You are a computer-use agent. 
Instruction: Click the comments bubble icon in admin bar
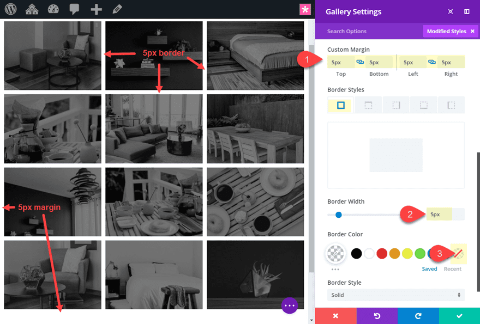[x=74, y=9]
